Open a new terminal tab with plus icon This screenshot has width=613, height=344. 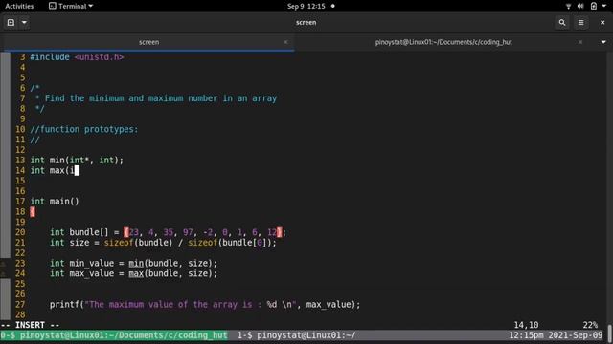click(11, 23)
